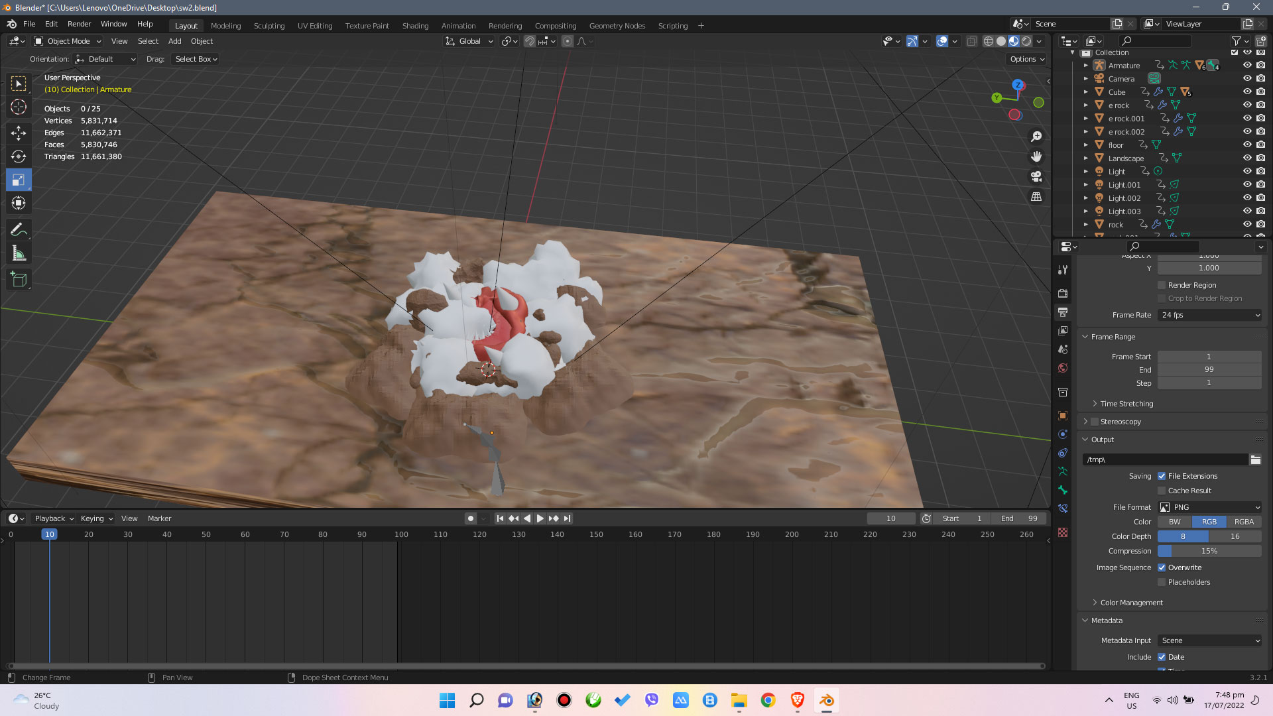Collapse the Frame Range panel

[x=1113, y=337]
